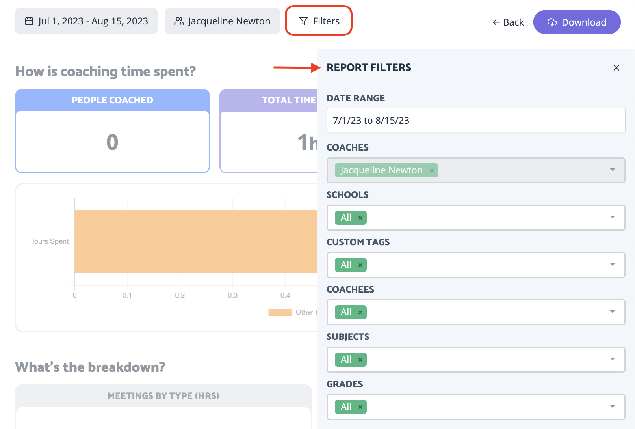Click inside the Coachees multi-select field

point(476,312)
